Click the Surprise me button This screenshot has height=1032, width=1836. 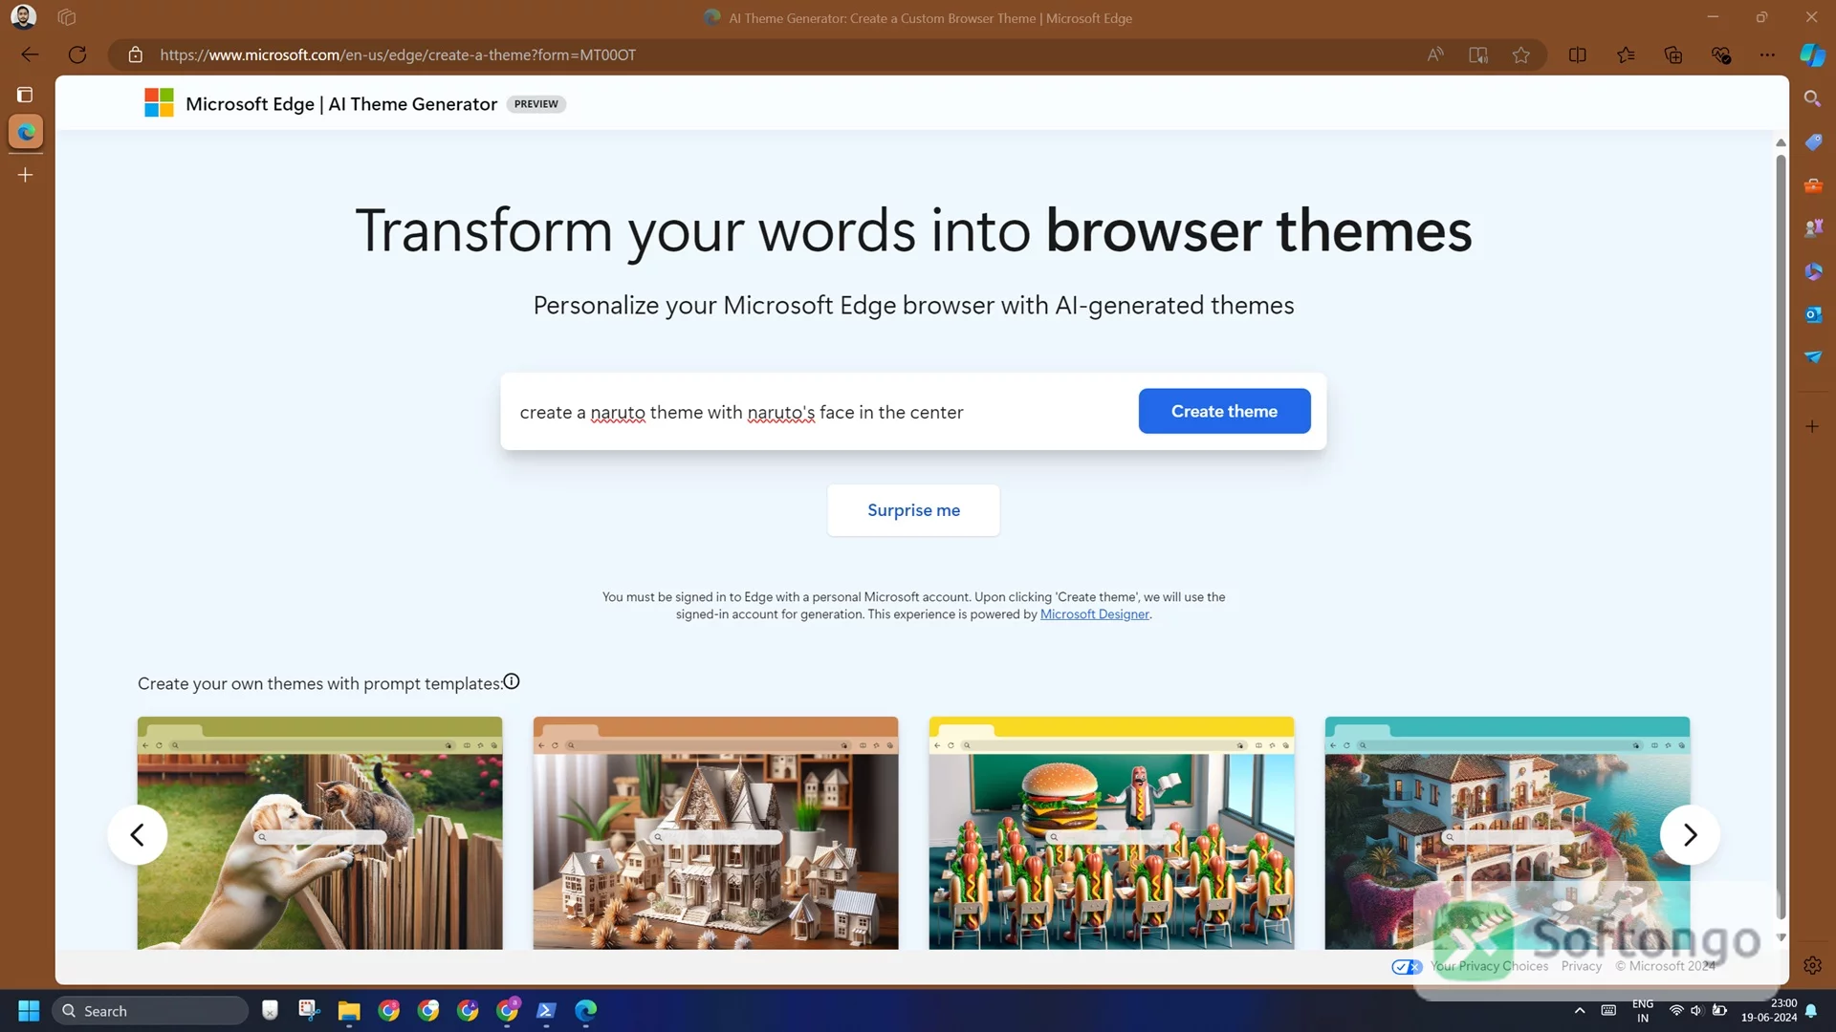pyautogui.click(x=913, y=510)
